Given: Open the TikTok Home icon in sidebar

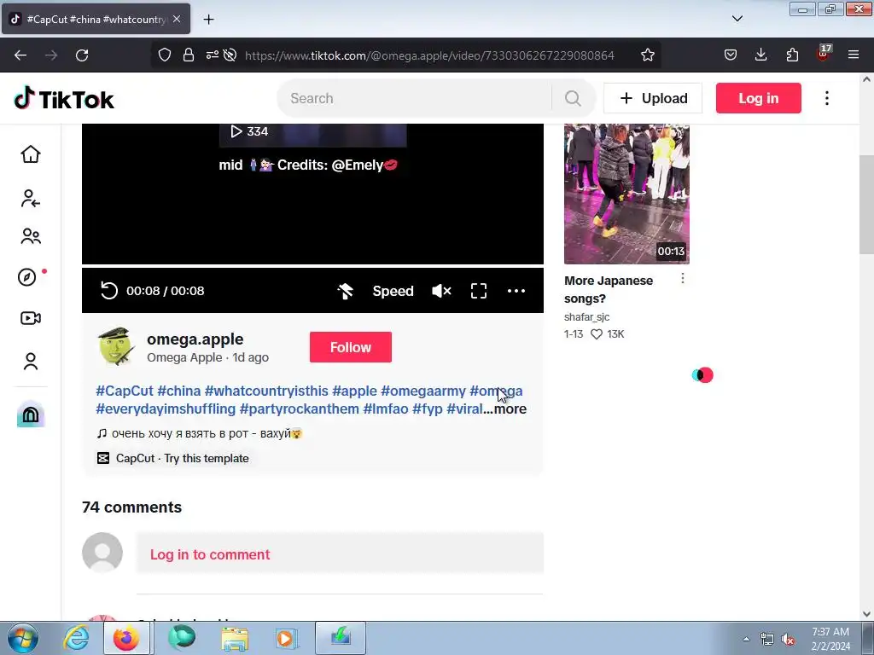Looking at the screenshot, I should point(31,154).
